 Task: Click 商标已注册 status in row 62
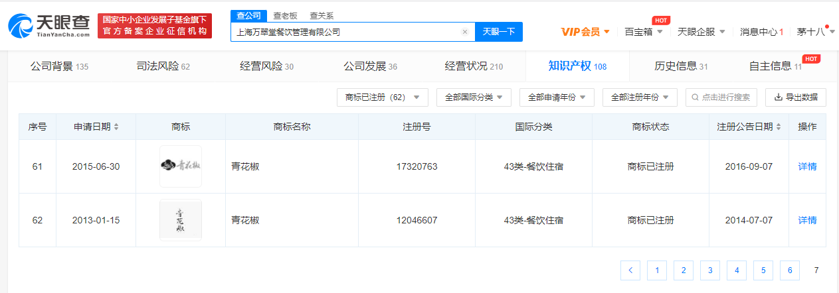click(x=650, y=220)
